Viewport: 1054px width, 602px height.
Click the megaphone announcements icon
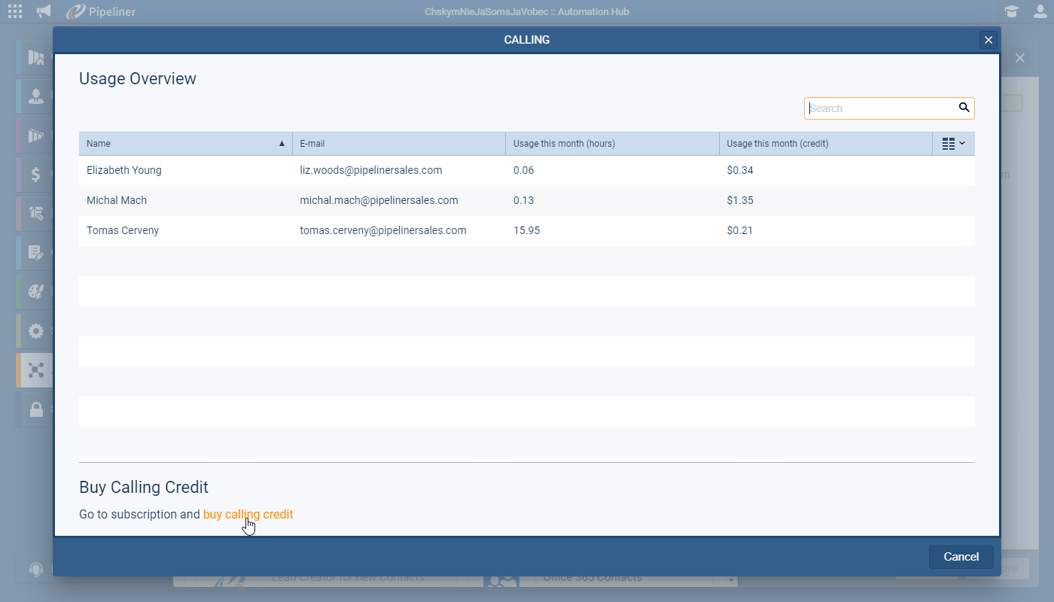(44, 11)
